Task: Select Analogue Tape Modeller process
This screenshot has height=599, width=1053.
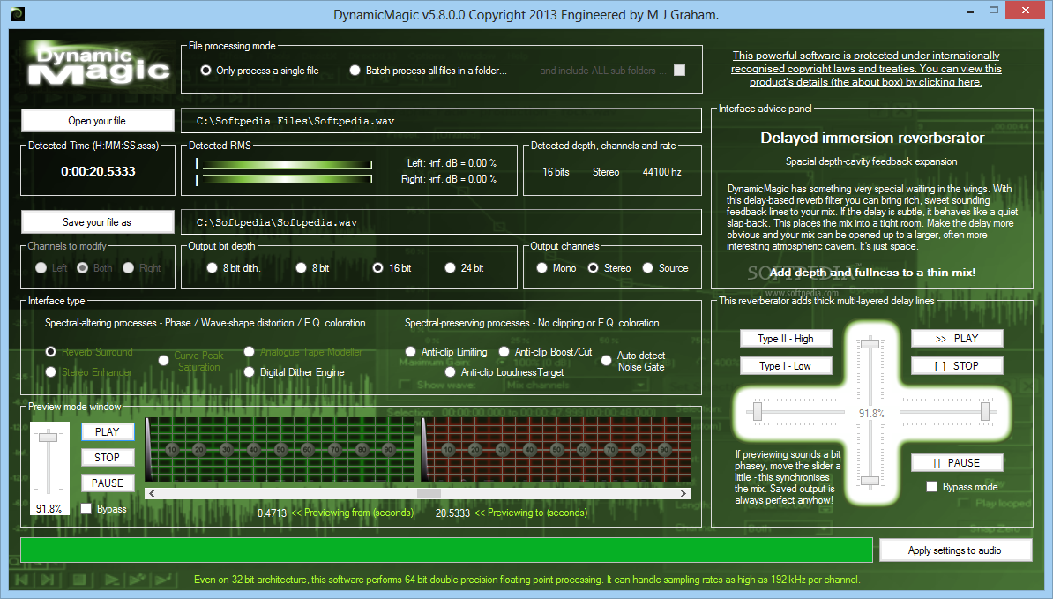Action: pyautogui.click(x=302, y=352)
